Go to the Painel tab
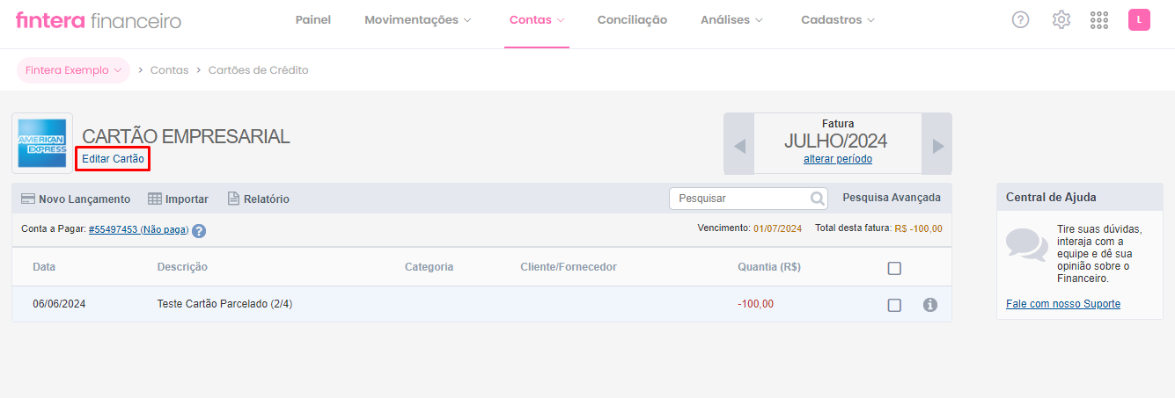 [x=313, y=19]
